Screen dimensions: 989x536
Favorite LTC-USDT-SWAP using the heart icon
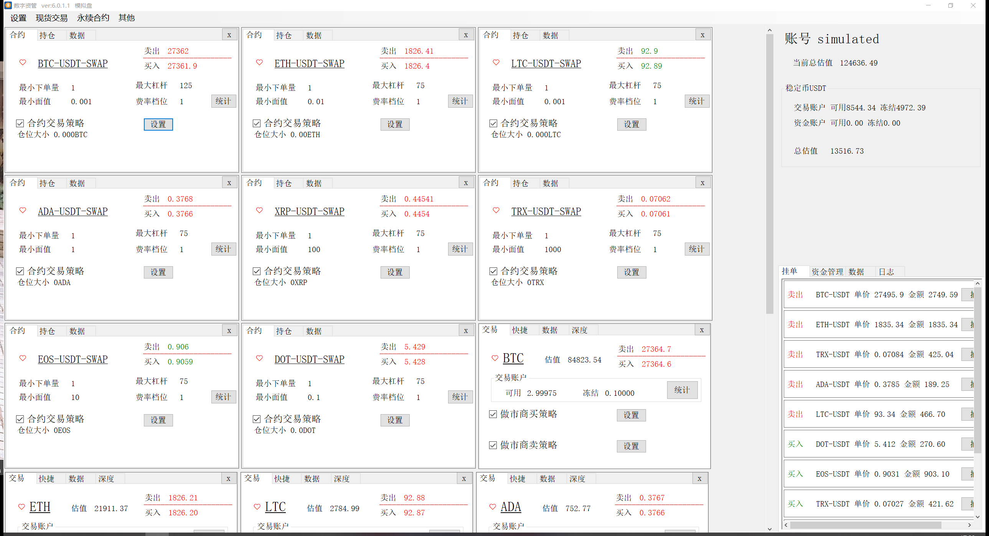[496, 63]
